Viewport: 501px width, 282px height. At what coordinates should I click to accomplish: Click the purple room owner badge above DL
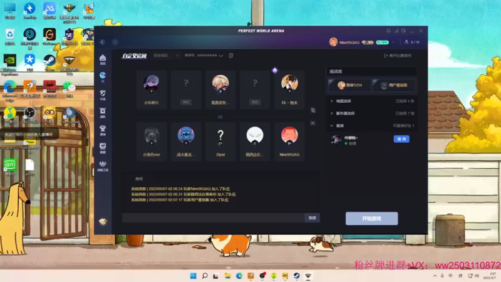pos(275,70)
